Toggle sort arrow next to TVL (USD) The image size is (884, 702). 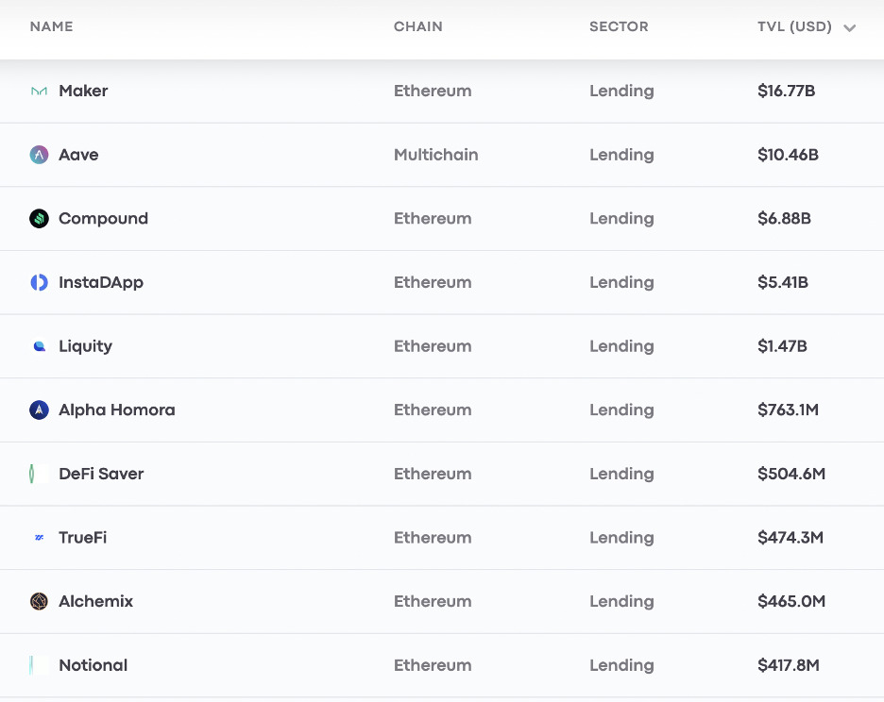pos(850,27)
